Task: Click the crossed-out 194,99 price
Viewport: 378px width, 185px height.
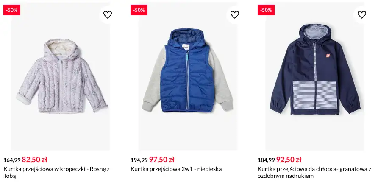Action: [x=139, y=160]
